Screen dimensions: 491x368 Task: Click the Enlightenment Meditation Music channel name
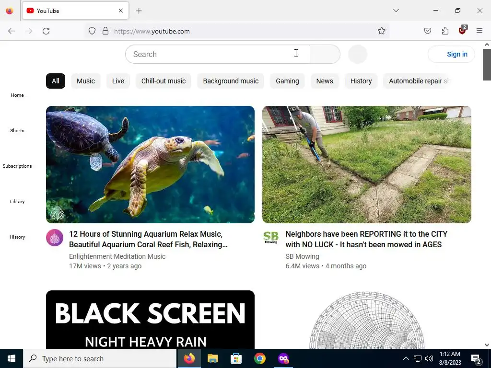pyautogui.click(x=117, y=256)
